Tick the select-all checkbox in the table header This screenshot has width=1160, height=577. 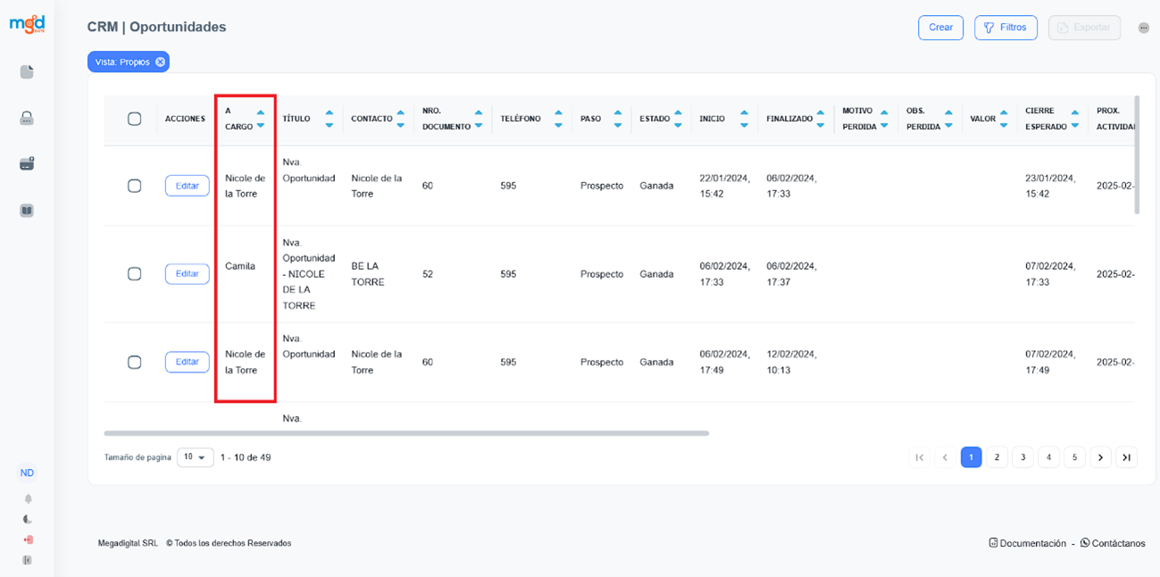point(135,119)
